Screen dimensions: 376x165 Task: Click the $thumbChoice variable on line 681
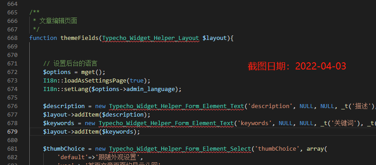pyautogui.click(x=64, y=149)
